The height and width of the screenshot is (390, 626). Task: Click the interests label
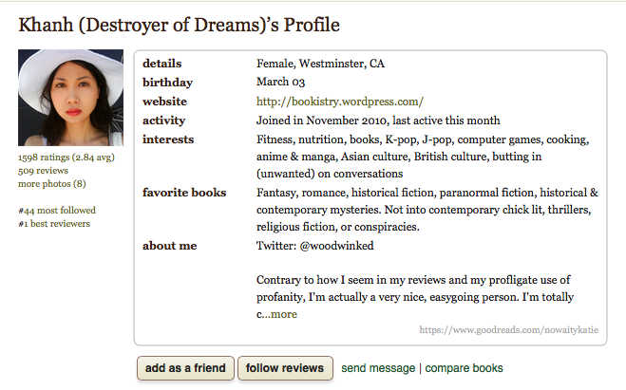168,139
